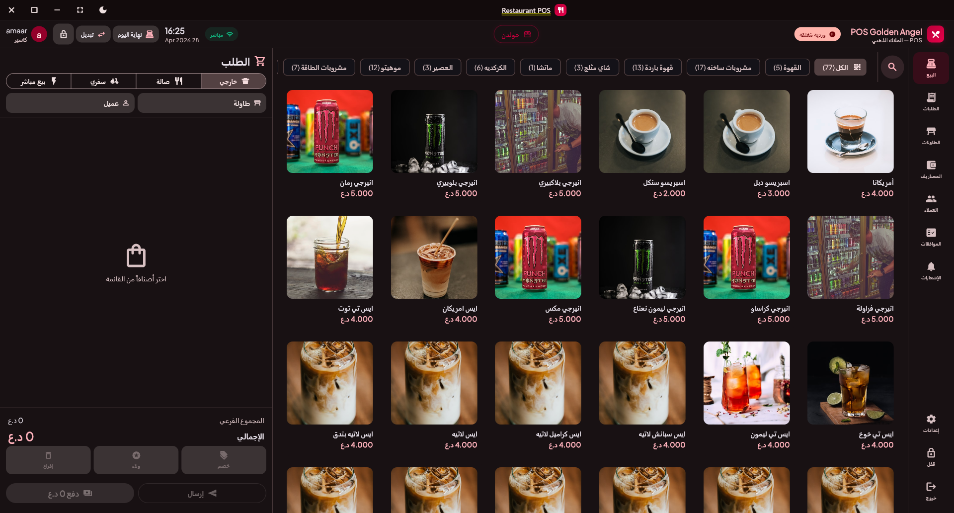
Task: Open the إعدادات settings gear icon
Action: (931, 423)
